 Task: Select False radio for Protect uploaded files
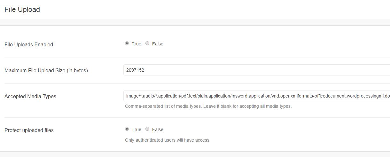coord(147,129)
